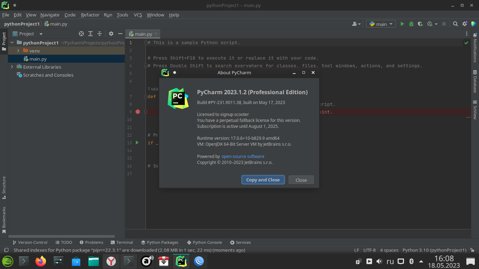Click the Profile clock-and-play icon
Image resolution: width=479 pixels, height=269 pixels.
click(x=430, y=24)
